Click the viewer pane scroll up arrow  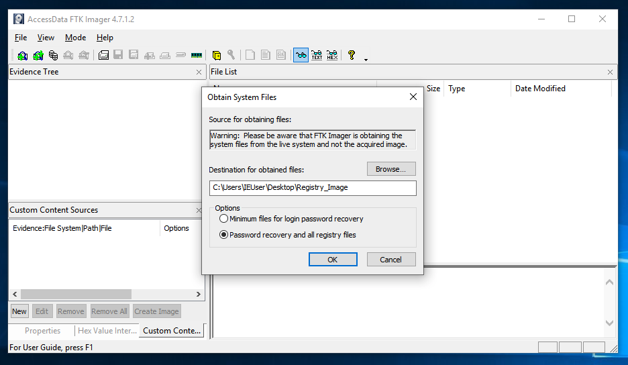tap(610, 282)
